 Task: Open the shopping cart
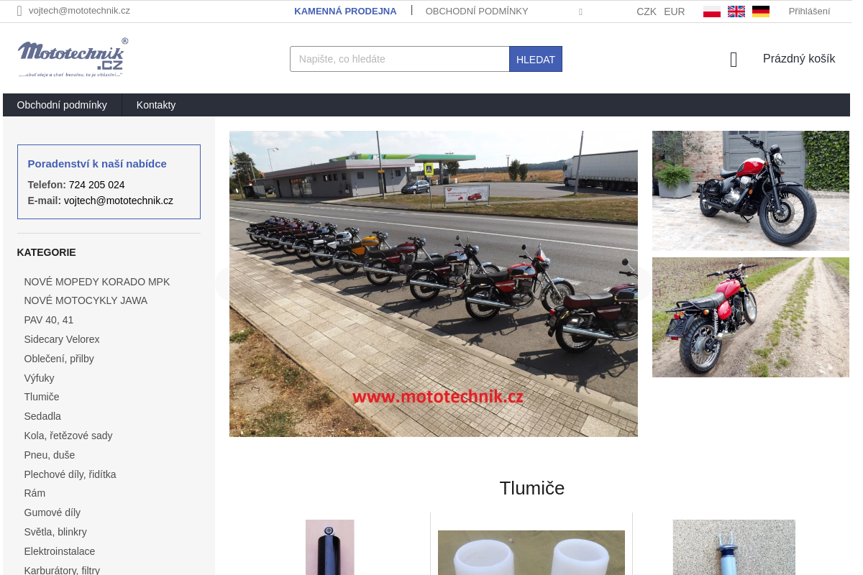pos(798,59)
